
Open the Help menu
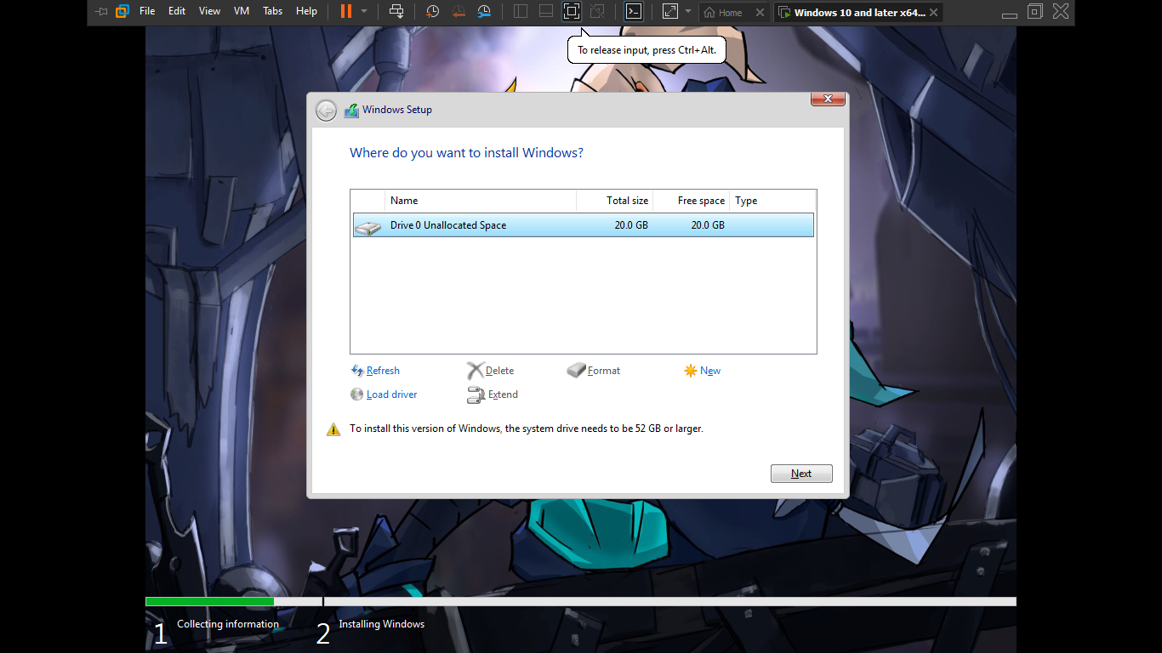pos(306,12)
